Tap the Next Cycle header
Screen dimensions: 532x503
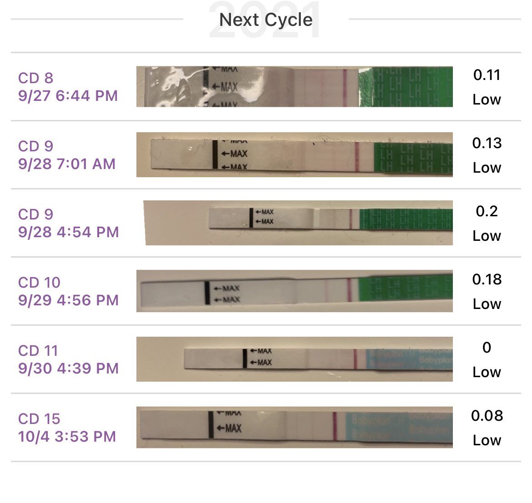[266, 20]
